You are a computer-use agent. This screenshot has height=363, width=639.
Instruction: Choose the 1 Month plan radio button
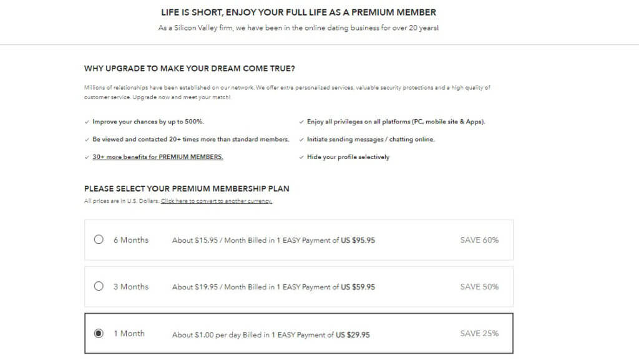point(99,333)
